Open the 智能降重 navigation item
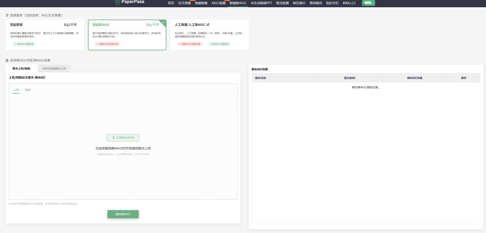 (201, 3)
